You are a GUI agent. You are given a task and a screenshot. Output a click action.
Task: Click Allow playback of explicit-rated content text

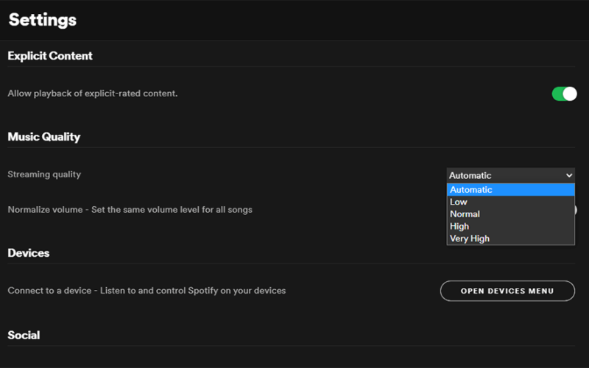[93, 93]
